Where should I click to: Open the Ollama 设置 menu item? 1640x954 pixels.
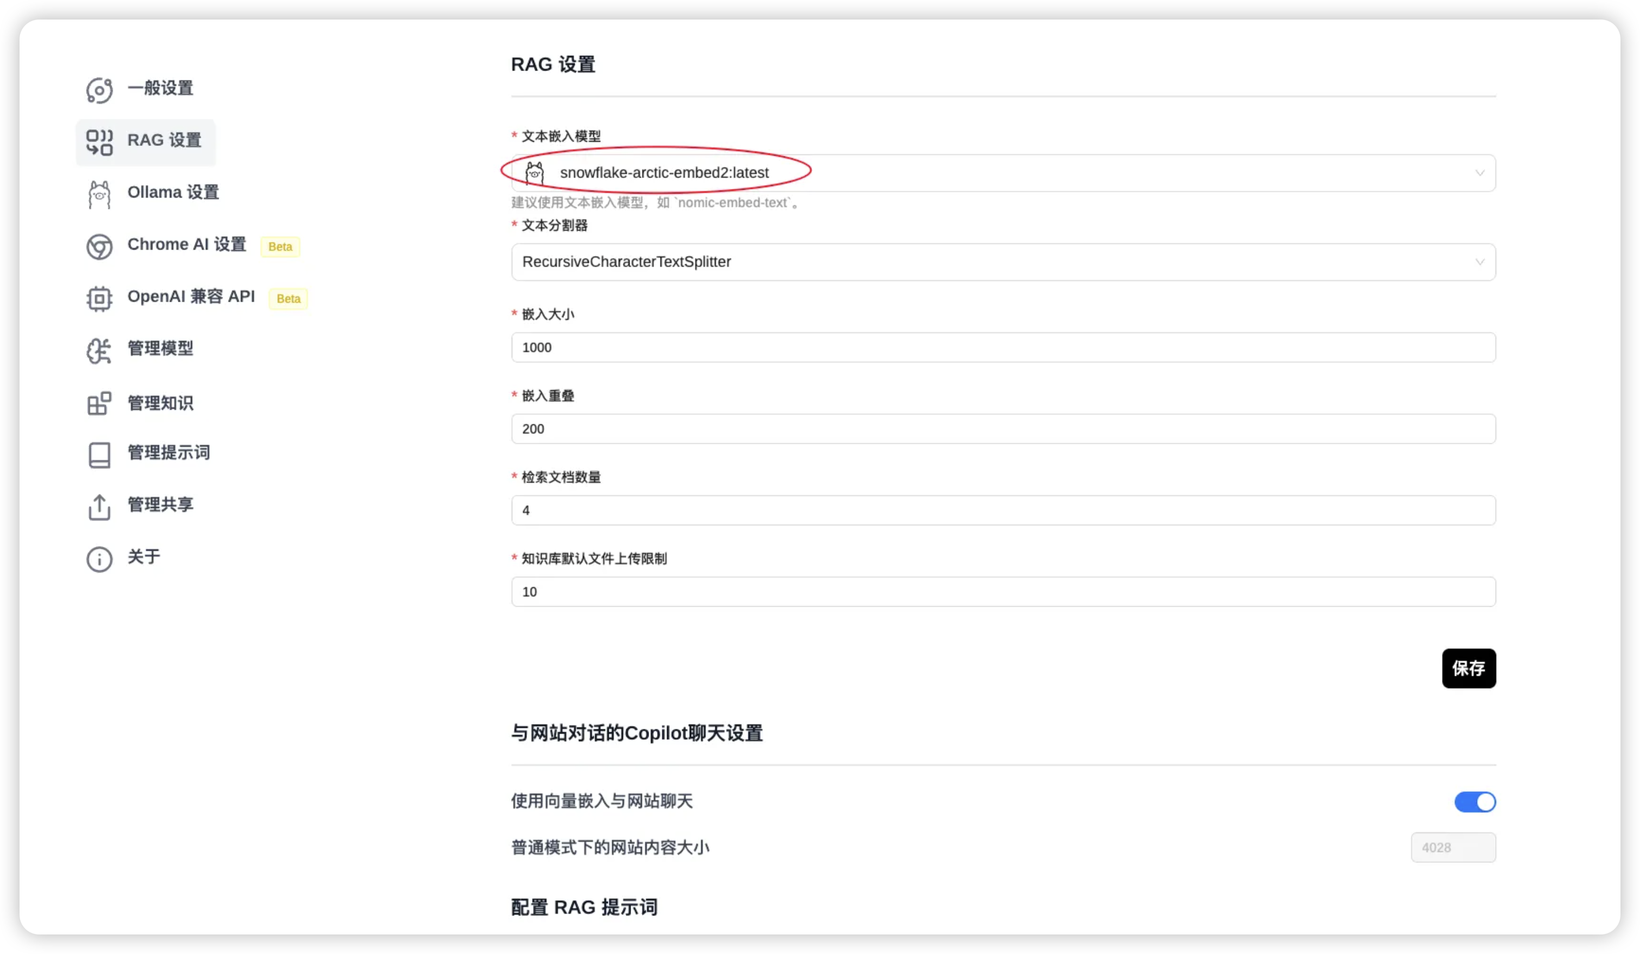(173, 193)
